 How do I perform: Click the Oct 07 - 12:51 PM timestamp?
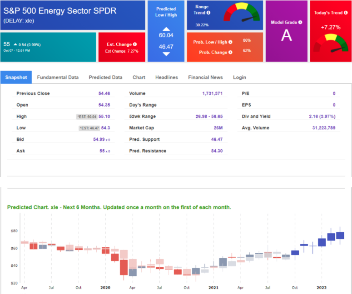[x=17, y=51]
